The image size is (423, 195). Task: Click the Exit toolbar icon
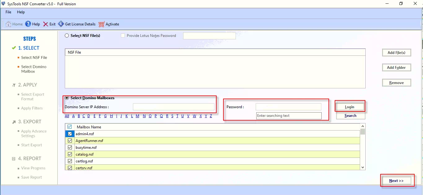tap(46, 24)
